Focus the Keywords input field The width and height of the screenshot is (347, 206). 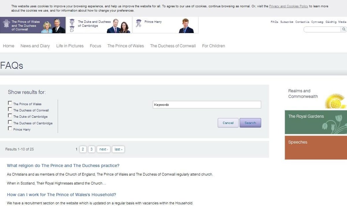tap(207, 105)
